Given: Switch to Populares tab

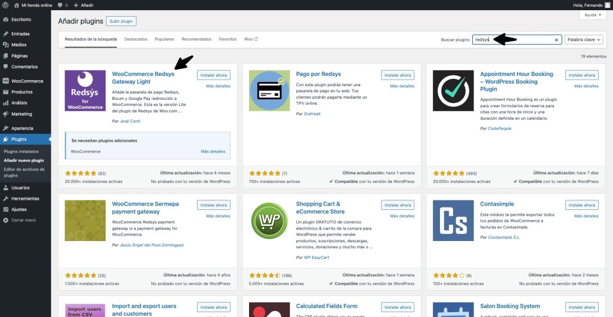Looking at the screenshot, I should (164, 39).
